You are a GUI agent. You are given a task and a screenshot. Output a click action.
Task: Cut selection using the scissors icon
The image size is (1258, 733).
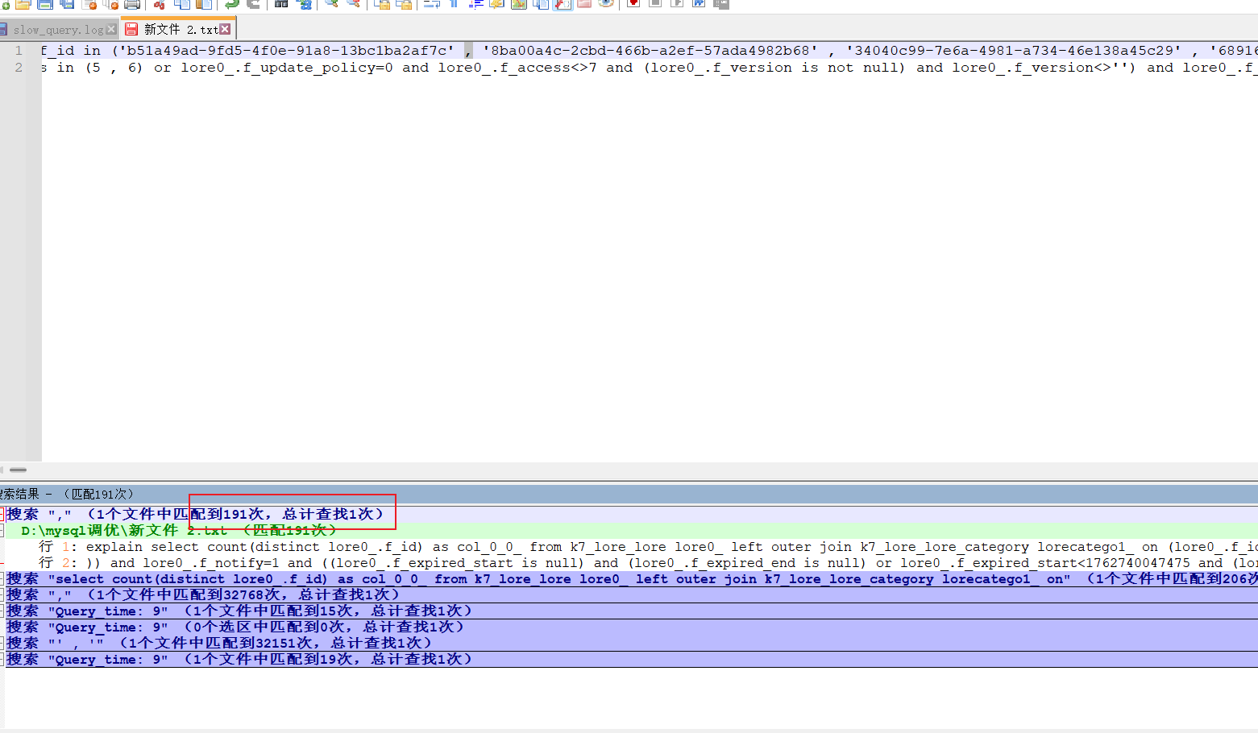(x=160, y=4)
